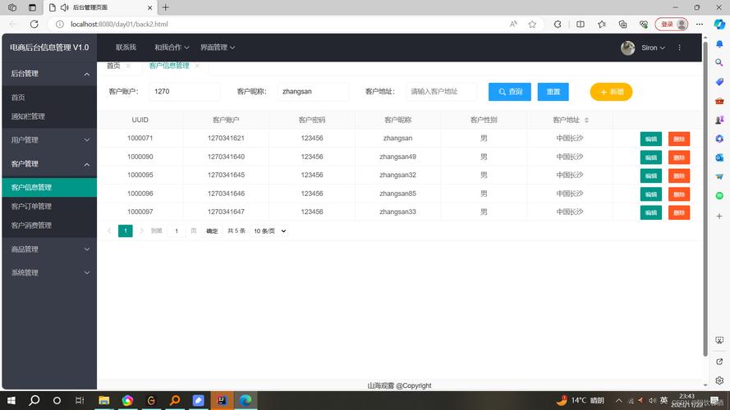Open the IntelliJ IDEA taskbar icon
Screen dimensions: 730x410
tap(222, 400)
